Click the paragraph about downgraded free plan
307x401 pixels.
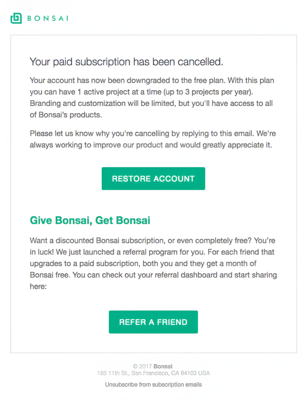click(x=152, y=98)
